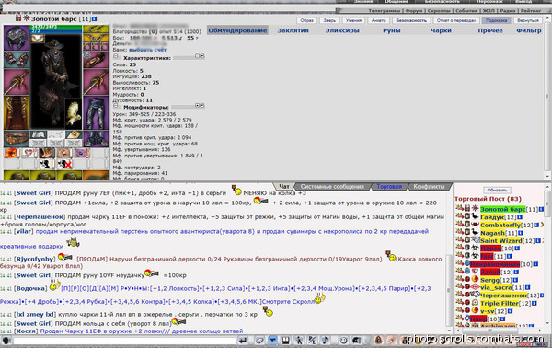552x348 pixels.
Task: Send chat message with enter-arrow icon
Action: coord(242,341)
